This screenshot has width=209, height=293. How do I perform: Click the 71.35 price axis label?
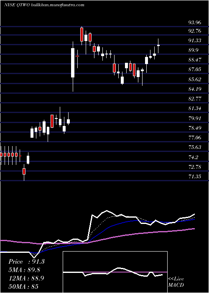tap(195, 176)
